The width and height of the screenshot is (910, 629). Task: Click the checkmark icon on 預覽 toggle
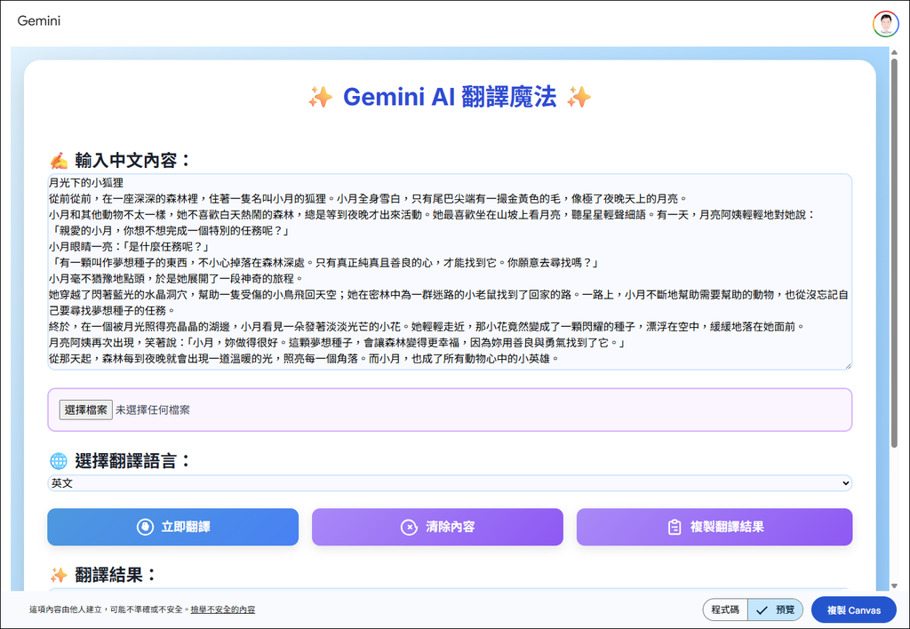tap(762, 610)
